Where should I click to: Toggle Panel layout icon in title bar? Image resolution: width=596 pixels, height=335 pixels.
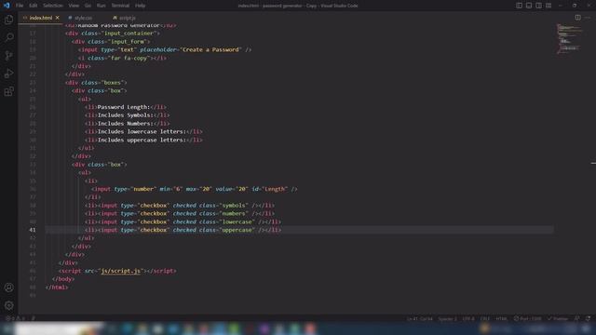[x=529, y=6]
